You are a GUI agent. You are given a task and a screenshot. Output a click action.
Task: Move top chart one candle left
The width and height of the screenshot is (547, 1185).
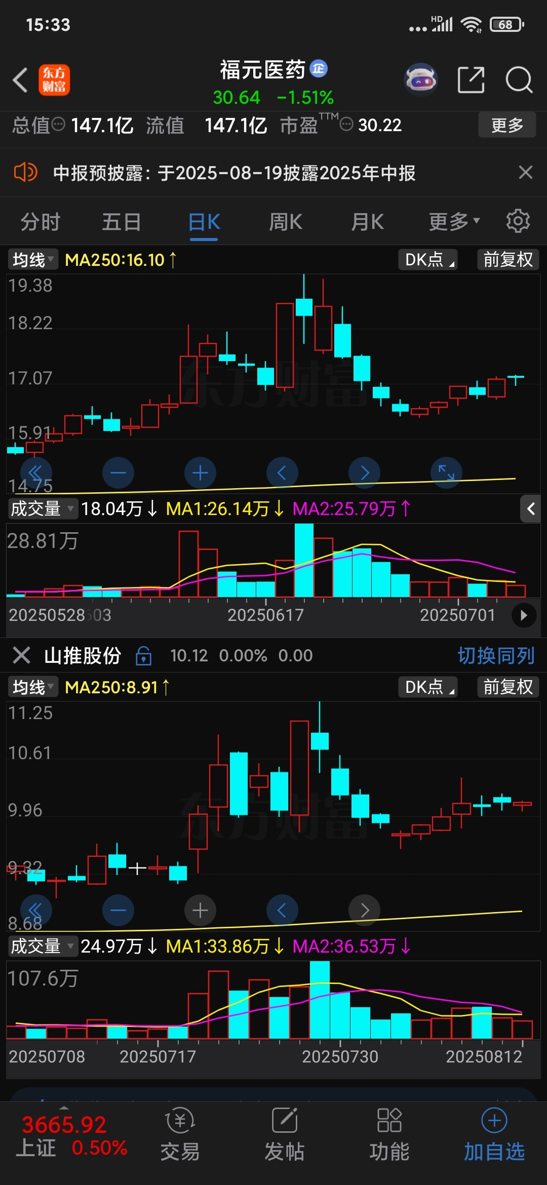coord(282,473)
